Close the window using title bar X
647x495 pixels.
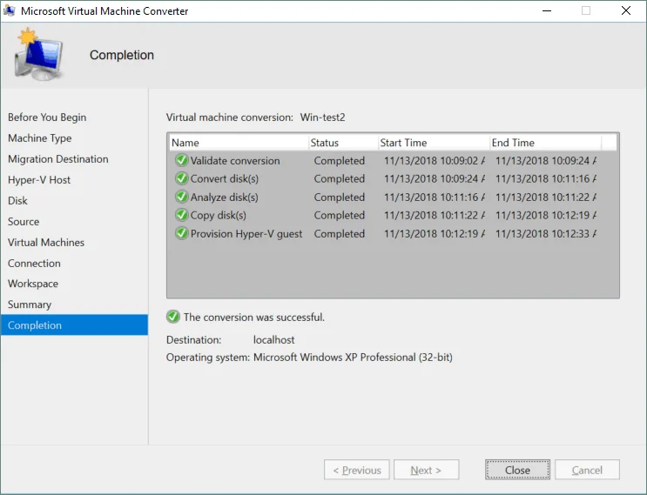pyautogui.click(x=626, y=10)
